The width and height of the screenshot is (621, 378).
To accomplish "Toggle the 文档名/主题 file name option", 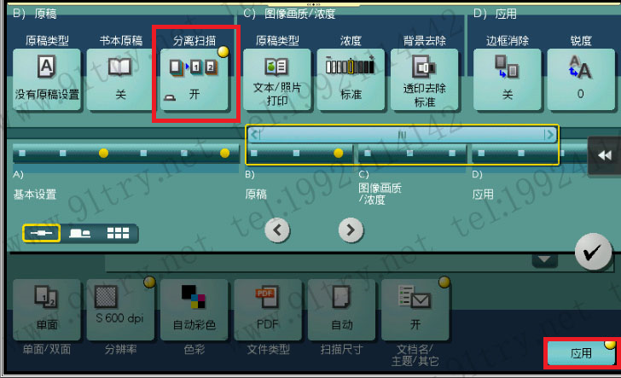I will pos(415,310).
